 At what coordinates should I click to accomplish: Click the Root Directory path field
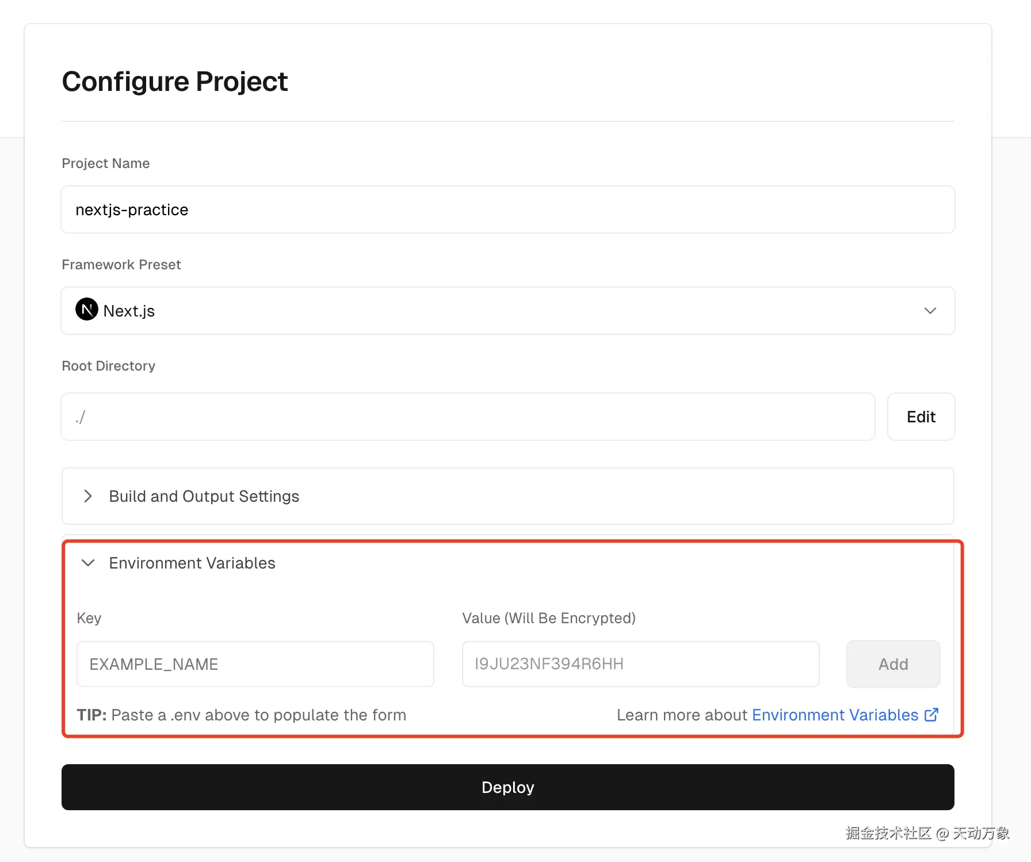(x=467, y=417)
